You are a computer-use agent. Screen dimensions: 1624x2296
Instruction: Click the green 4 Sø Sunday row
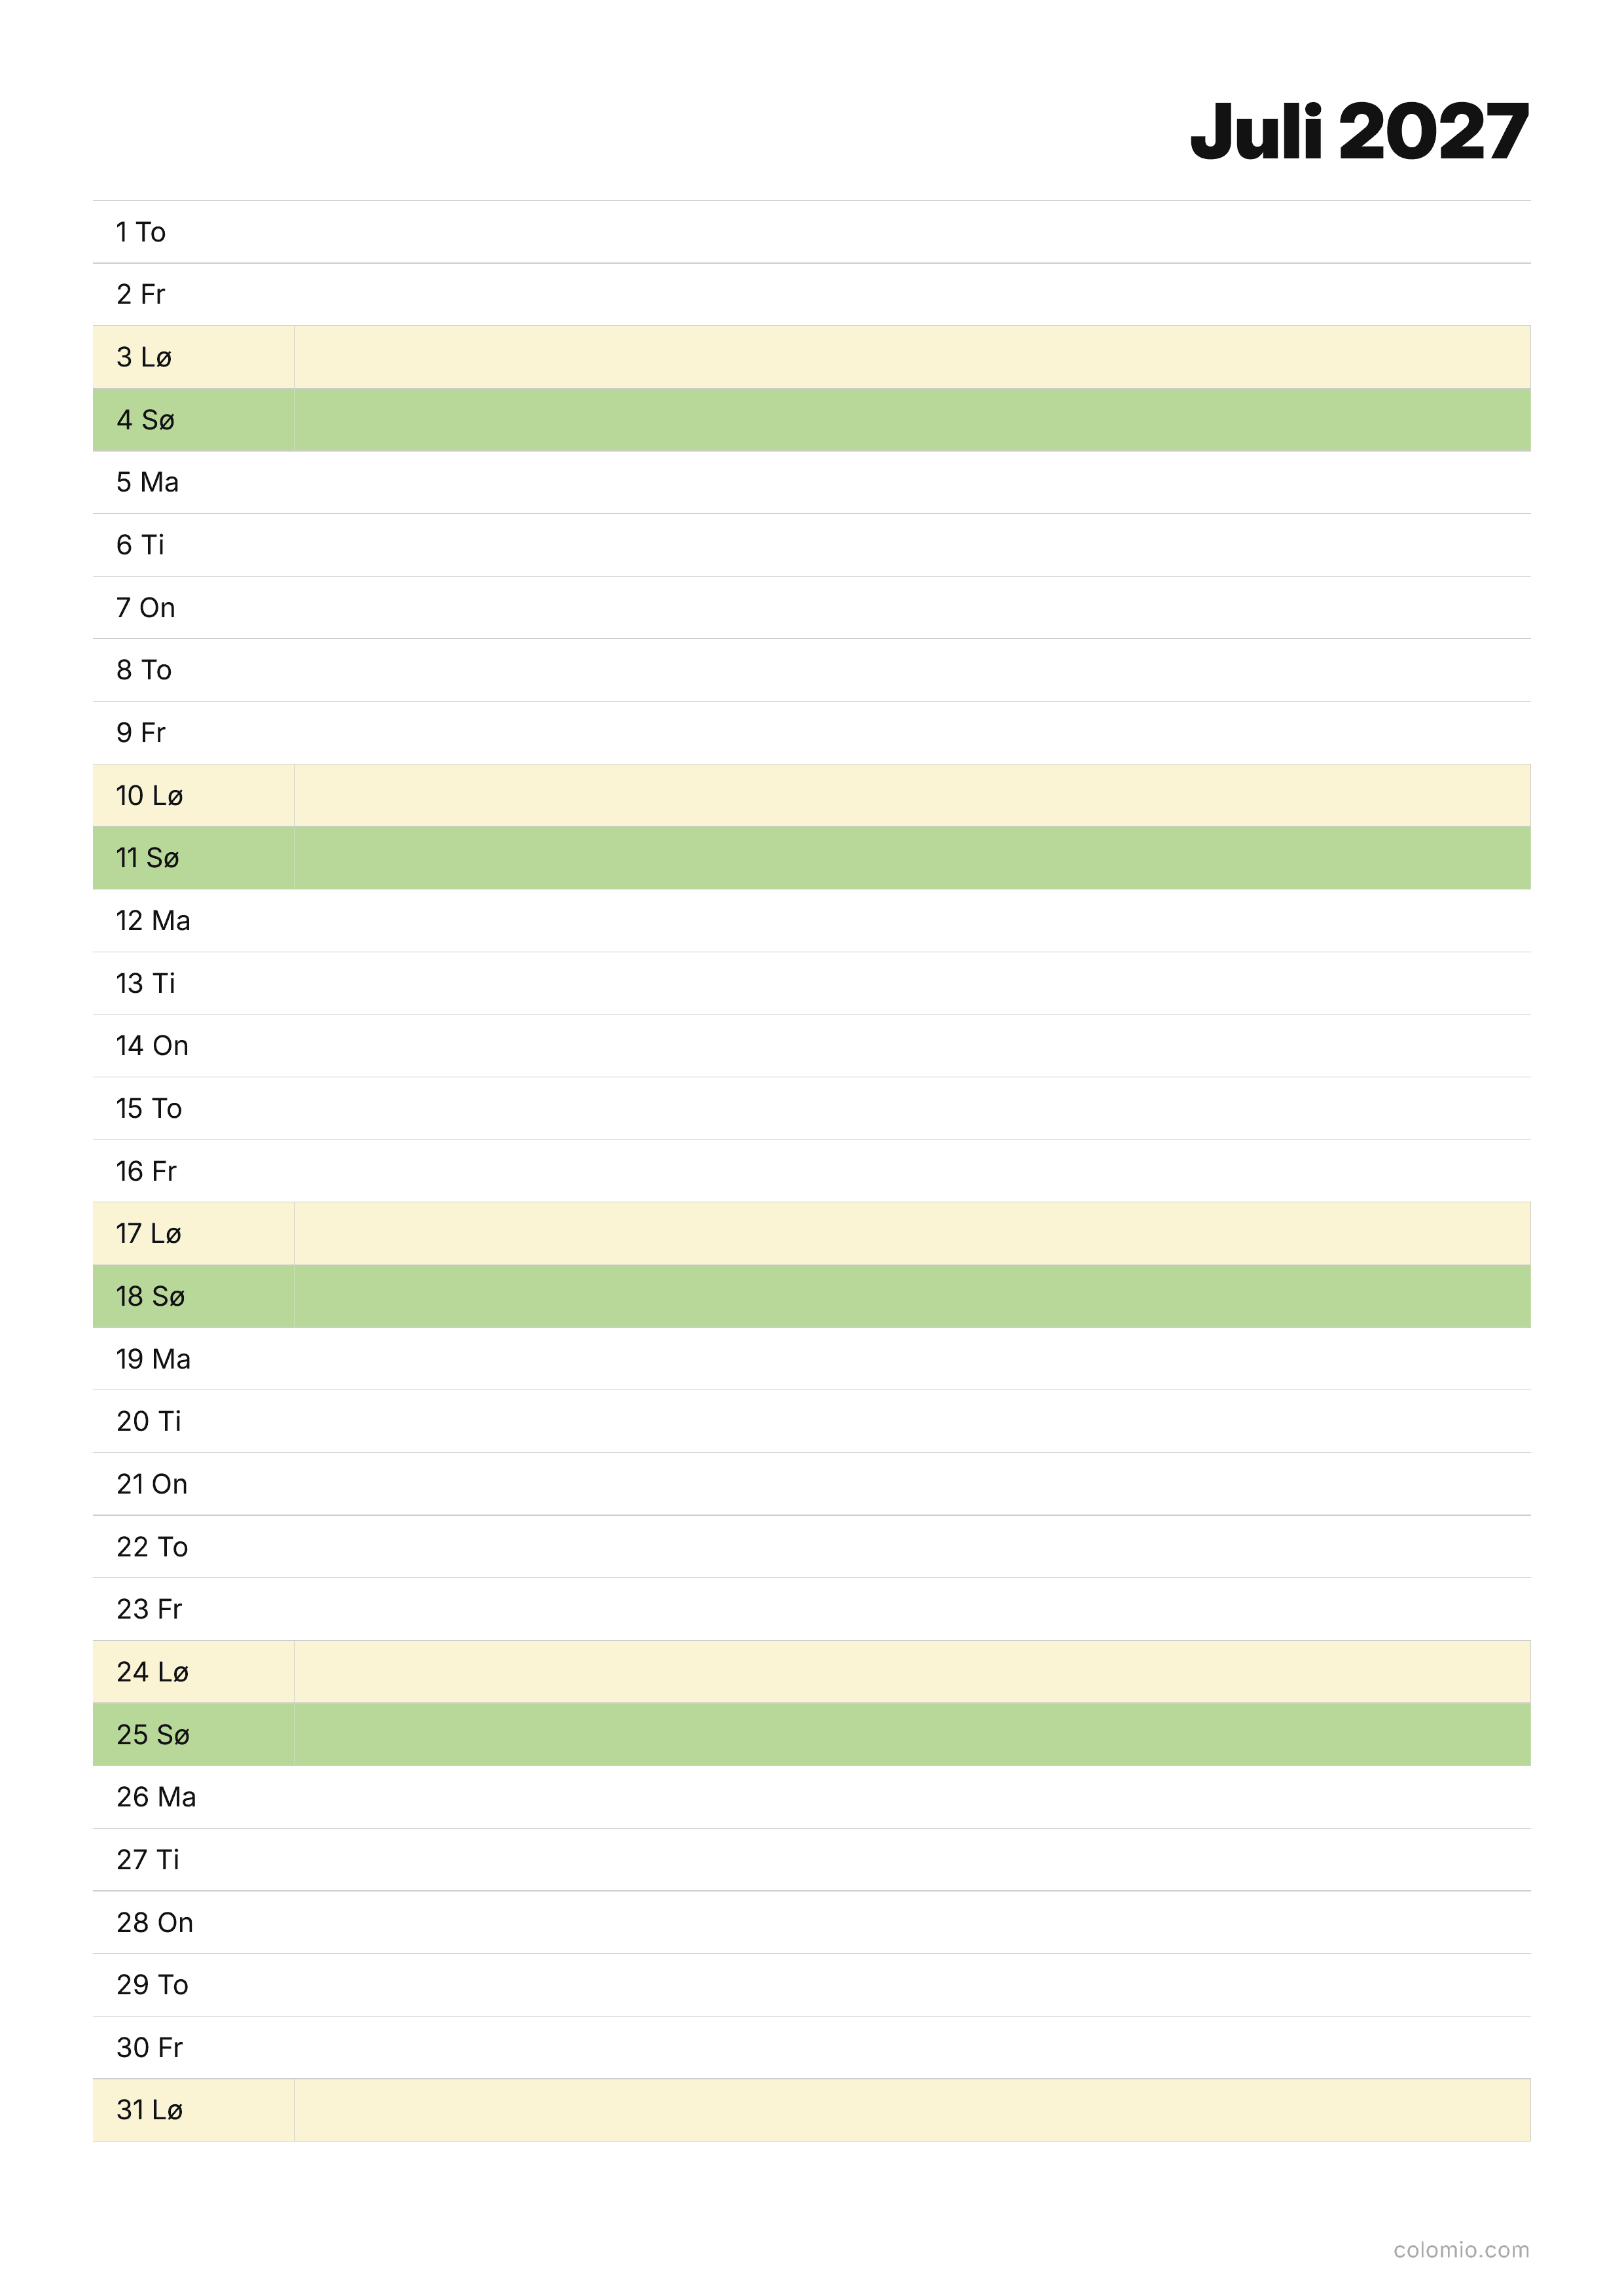[811, 420]
